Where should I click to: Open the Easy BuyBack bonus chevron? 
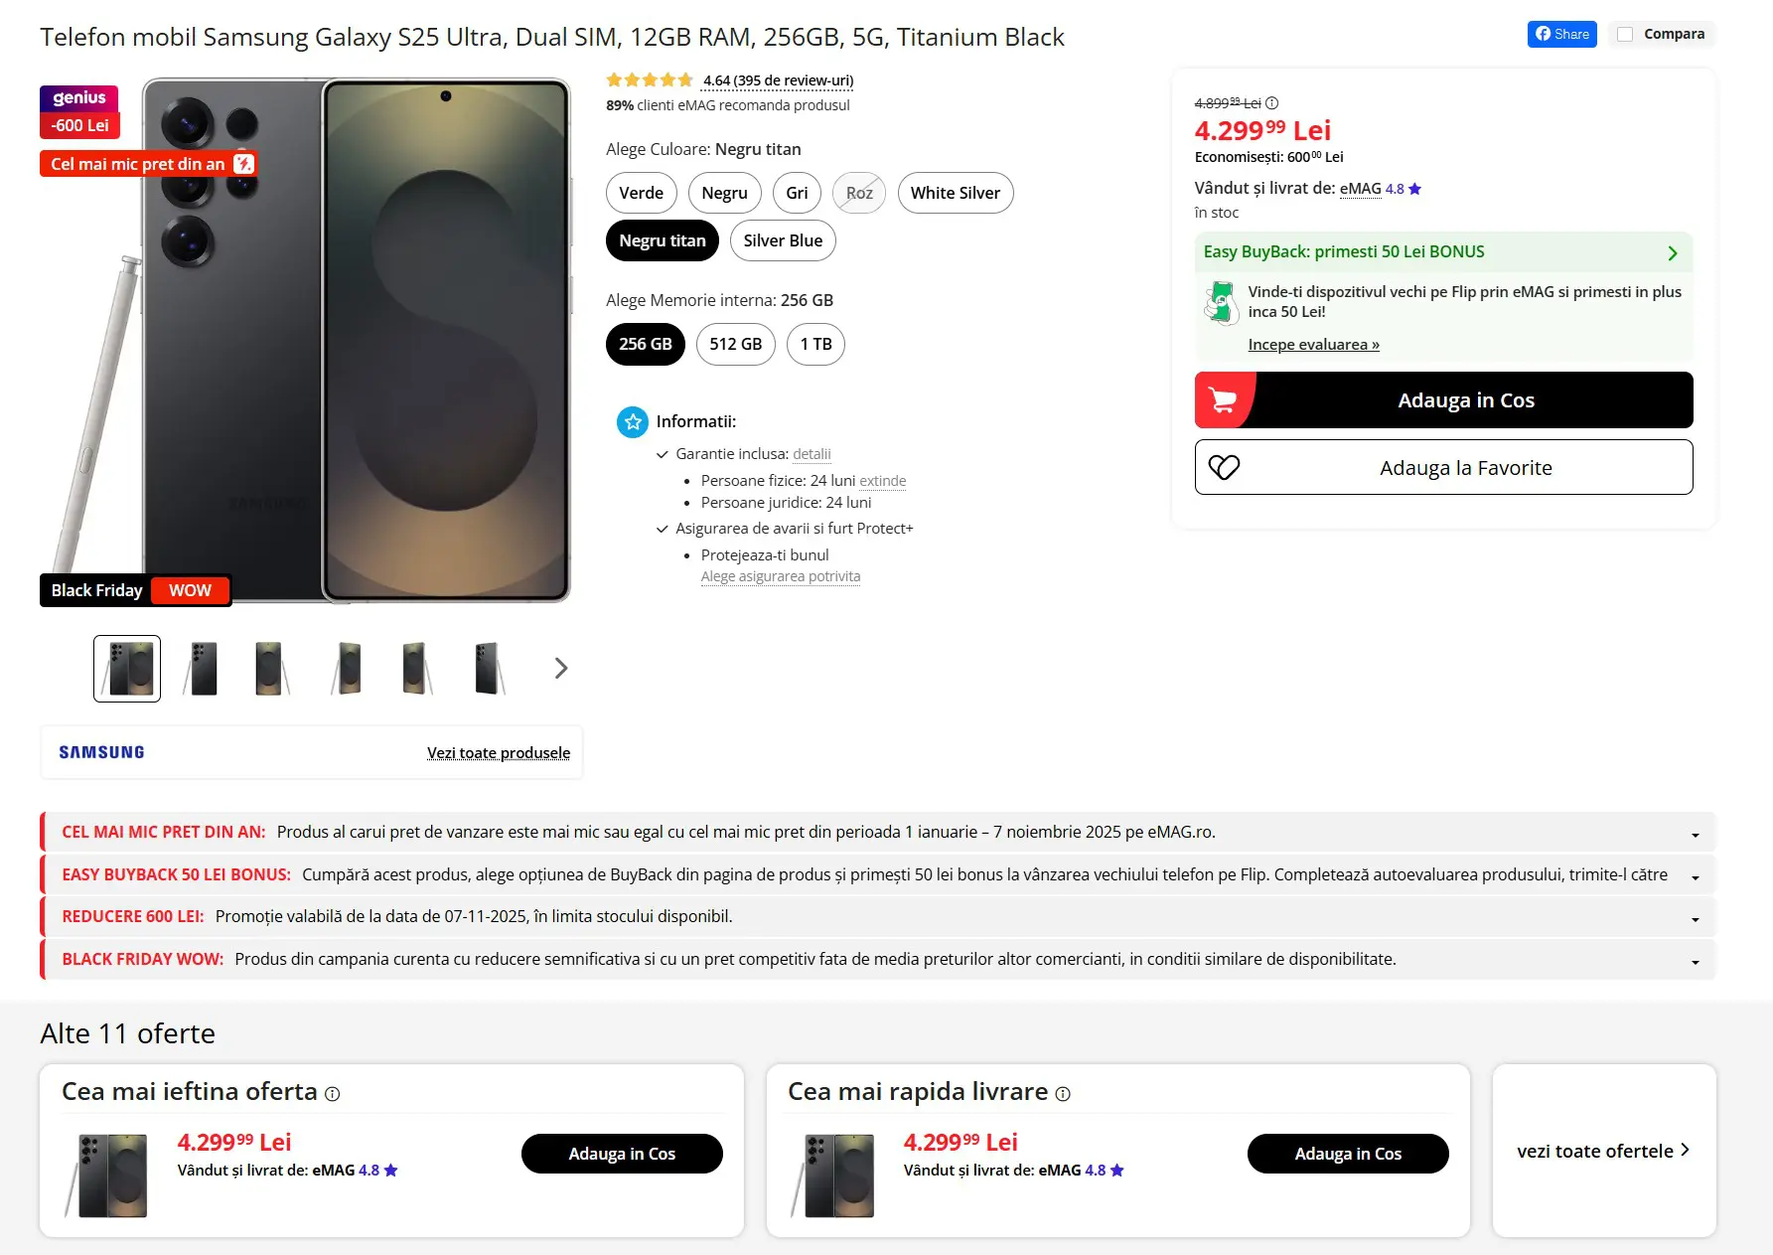coord(1673,253)
